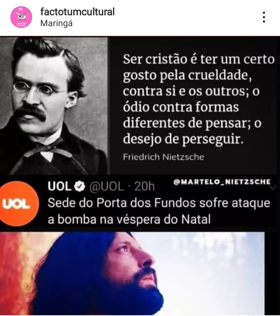This screenshot has height=316, width=280.
Task: Click the Friedrich Nietzsche attribution text
Action: tap(164, 157)
